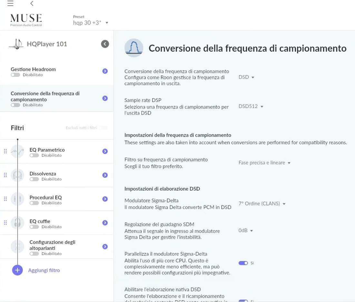Select Configurazione degli altoparlanti filter item
The height and width of the screenshot is (302, 355).
pyautogui.click(x=52, y=245)
